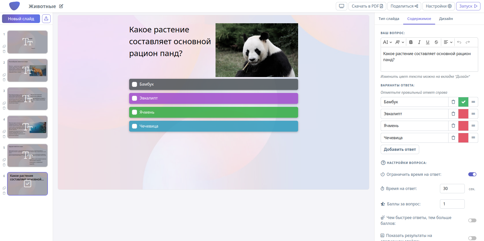Check the Эвкалипт checkbox on slide

[134, 98]
